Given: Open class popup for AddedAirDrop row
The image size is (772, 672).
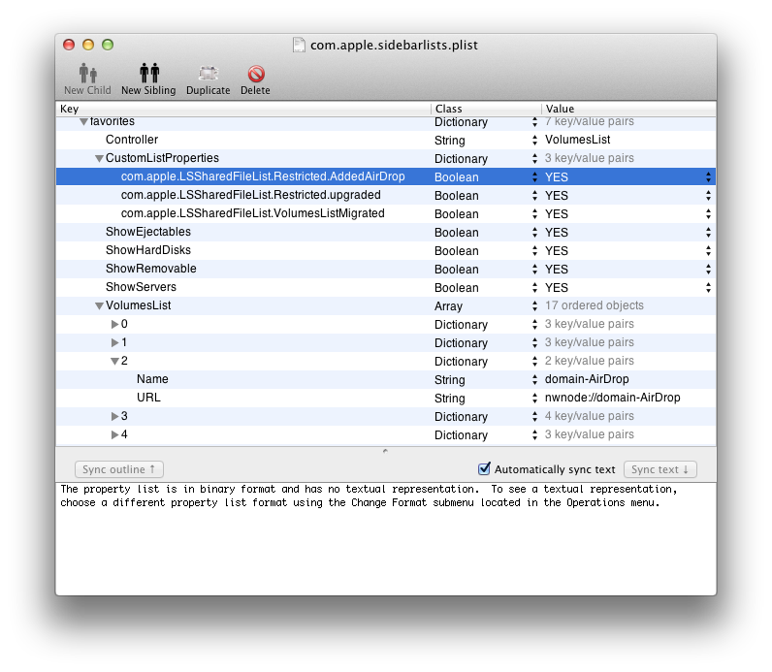Looking at the screenshot, I should [x=534, y=177].
